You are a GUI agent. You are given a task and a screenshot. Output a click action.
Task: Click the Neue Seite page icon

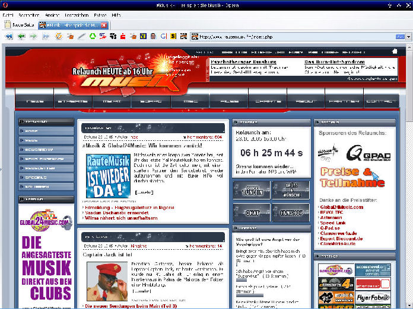point(8,25)
